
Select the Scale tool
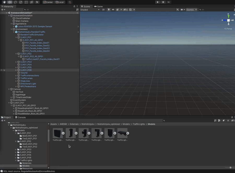(21, 2)
